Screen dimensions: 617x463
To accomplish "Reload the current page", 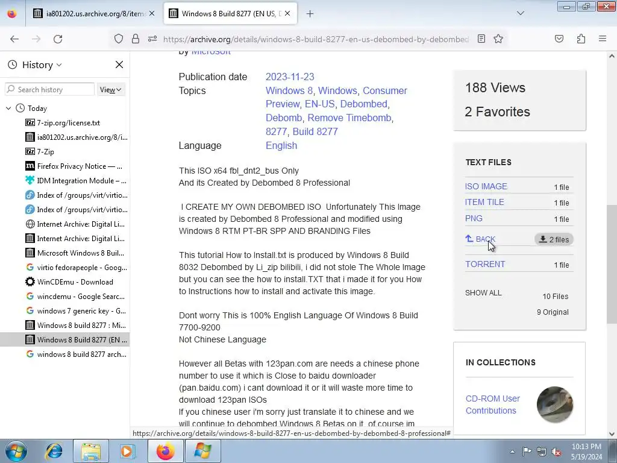I will (x=58, y=39).
